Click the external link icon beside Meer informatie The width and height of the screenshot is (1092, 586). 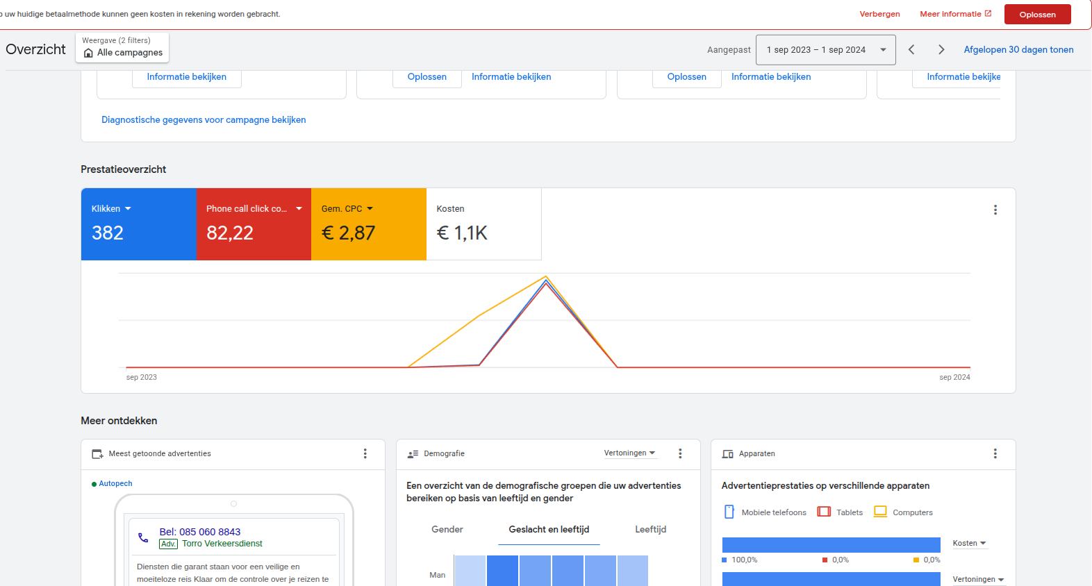pos(988,14)
